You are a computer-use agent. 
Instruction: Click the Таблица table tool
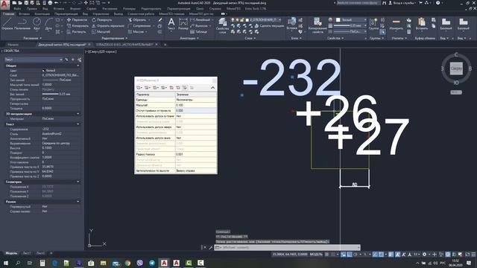click(198, 31)
